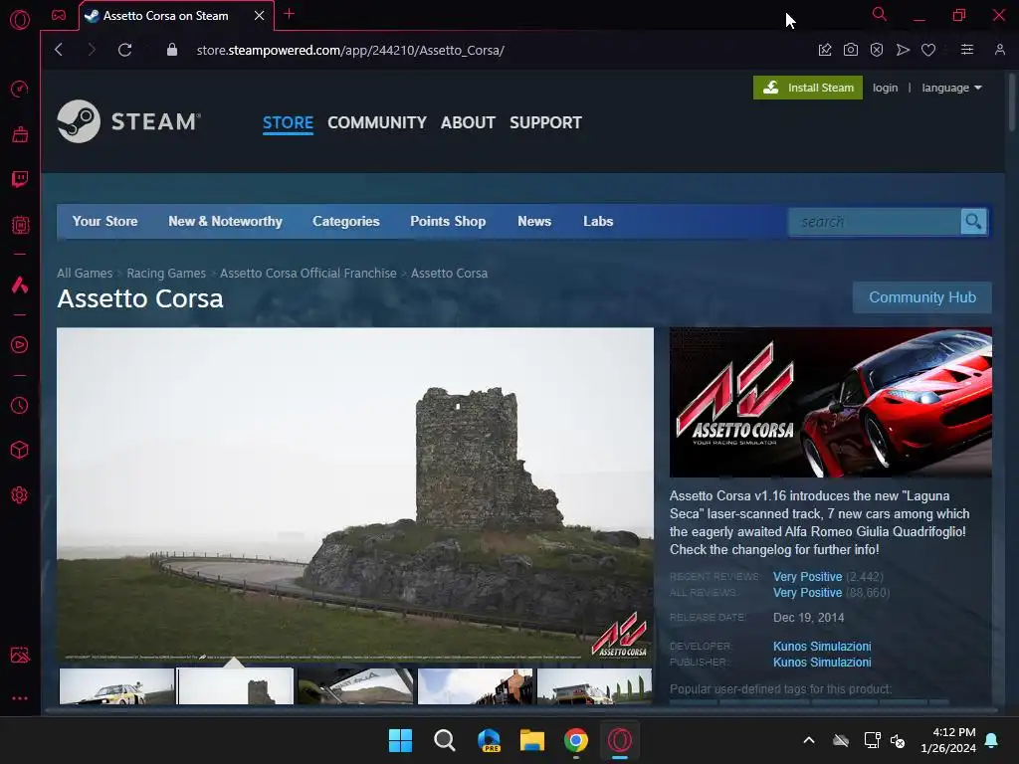Click the address bar URL

[x=350, y=50]
